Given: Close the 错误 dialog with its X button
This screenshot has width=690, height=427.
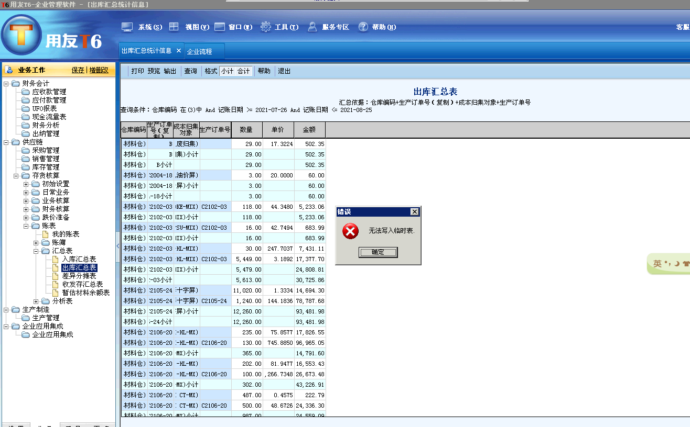Looking at the screenshot, I should (415, 212).
